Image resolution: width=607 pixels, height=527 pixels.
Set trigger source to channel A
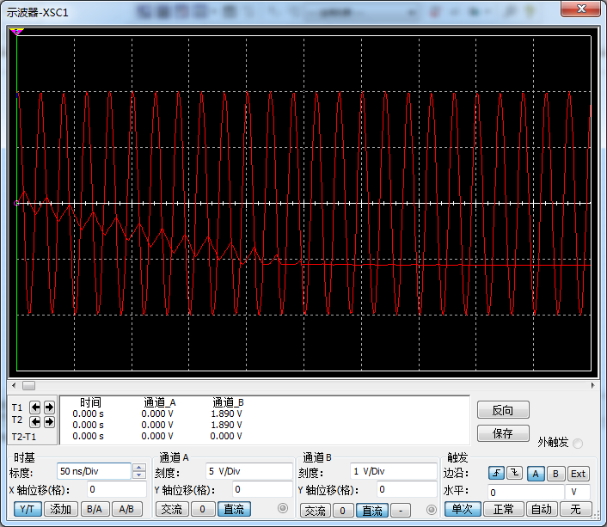(536, 474)
